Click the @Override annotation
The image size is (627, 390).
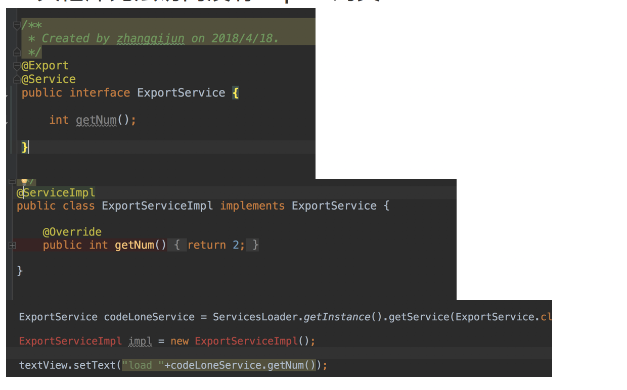coord(72,232)
